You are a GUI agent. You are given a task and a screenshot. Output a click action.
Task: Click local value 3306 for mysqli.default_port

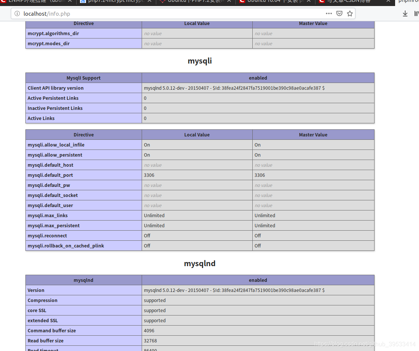[x=149, y=175]
